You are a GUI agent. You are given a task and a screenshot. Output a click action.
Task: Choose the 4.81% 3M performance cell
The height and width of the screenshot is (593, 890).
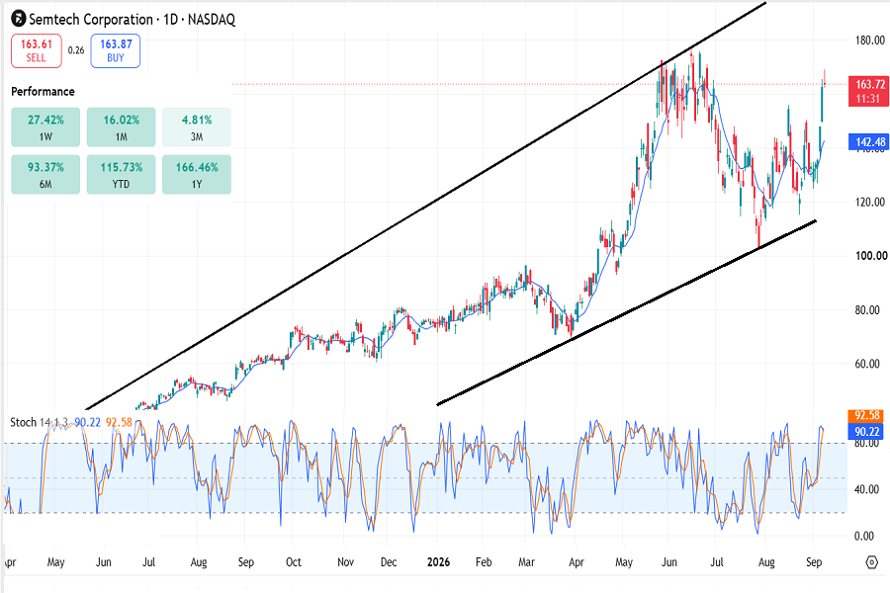point(197,127)
